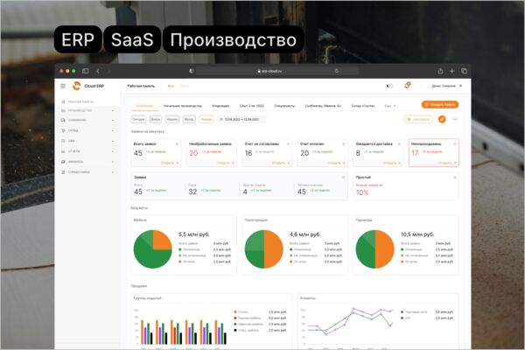Open Рабочая панель in the sidebar
The width and height of the screenshot is (525, 350).
point(78,101)
